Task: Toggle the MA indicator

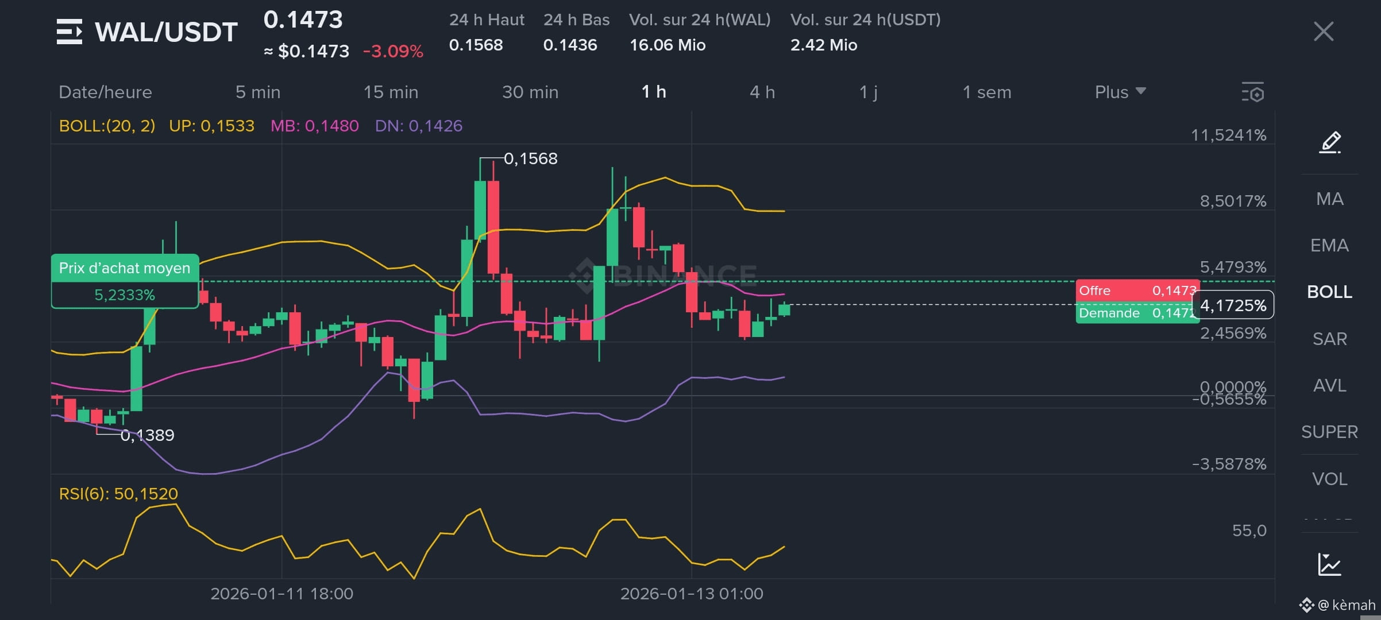Action: (x=1330, y=199)
